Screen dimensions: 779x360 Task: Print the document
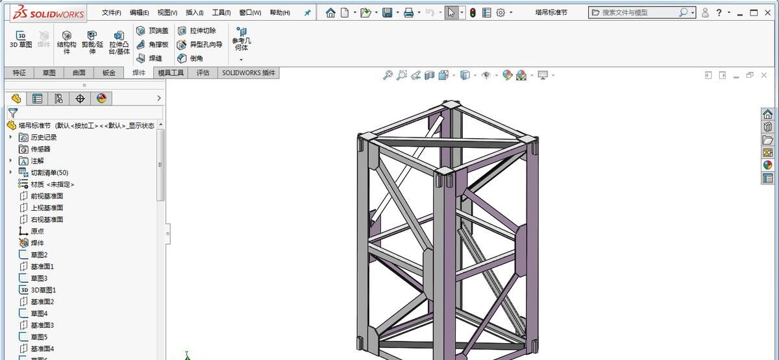[x=408, y=12]
